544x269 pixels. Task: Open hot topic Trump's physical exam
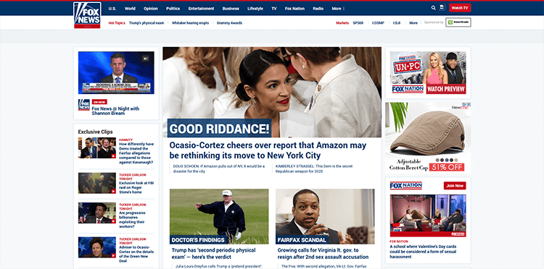[147, 23]
